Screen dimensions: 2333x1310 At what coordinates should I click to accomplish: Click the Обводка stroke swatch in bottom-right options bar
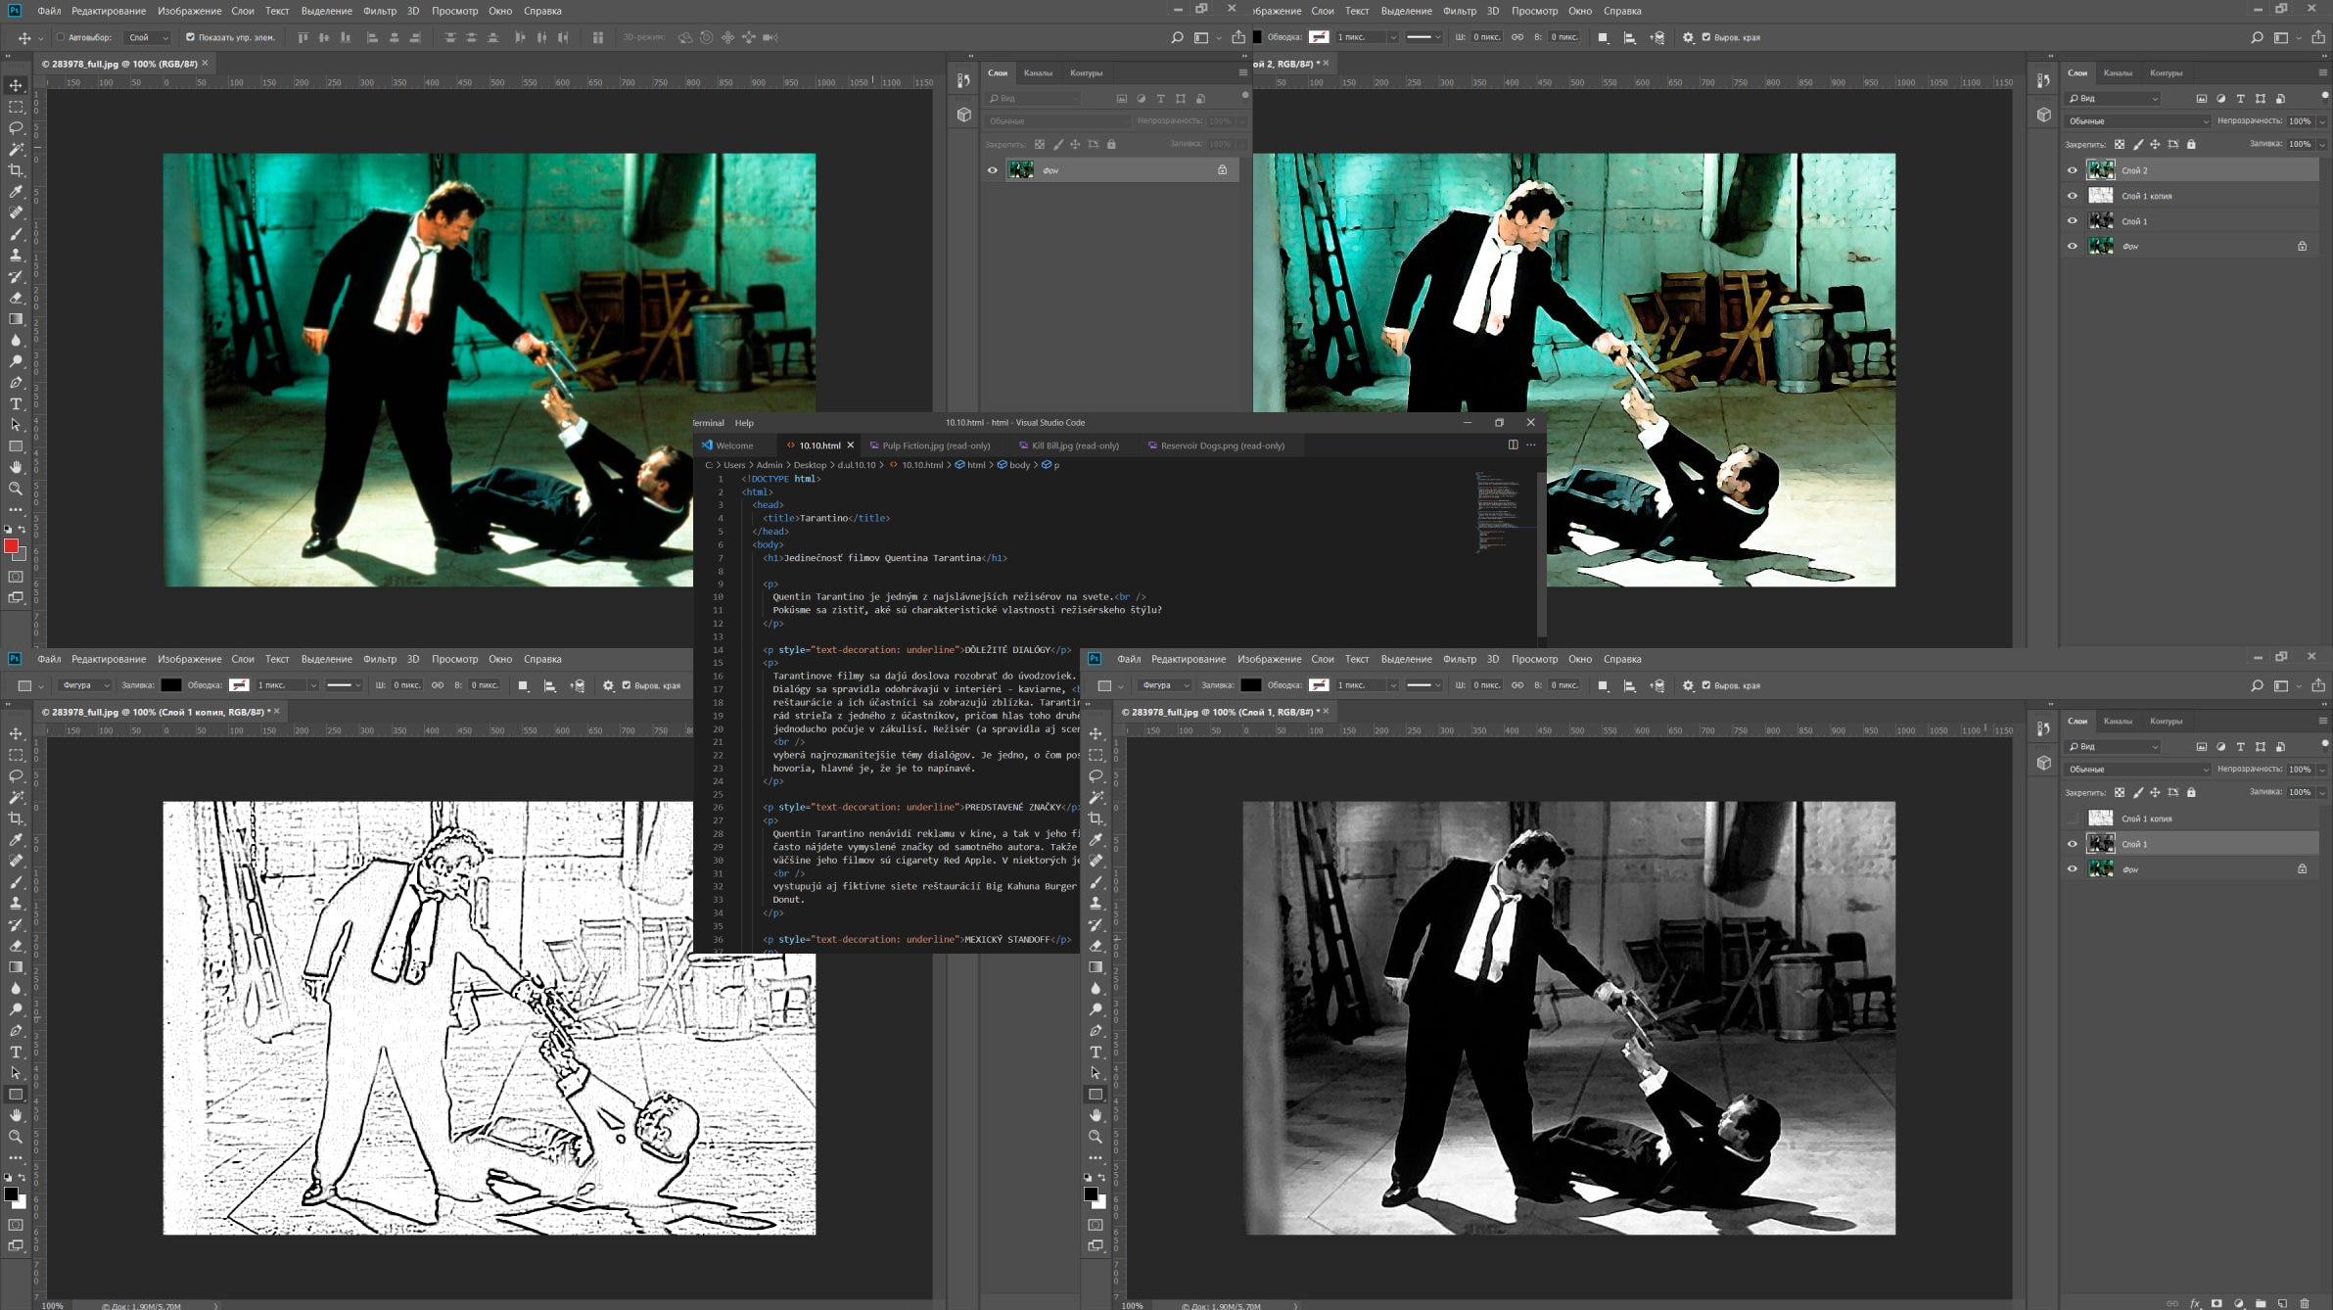click(x=1319, y=685)
